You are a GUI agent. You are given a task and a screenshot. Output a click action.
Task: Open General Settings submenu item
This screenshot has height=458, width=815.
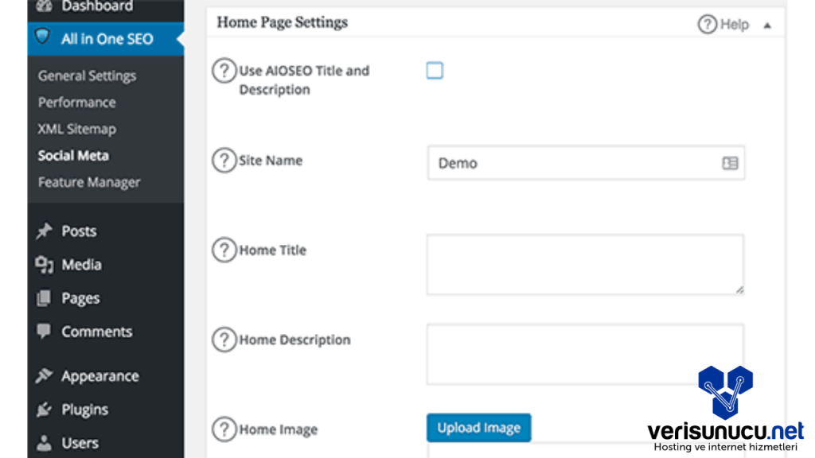point(87,76)
